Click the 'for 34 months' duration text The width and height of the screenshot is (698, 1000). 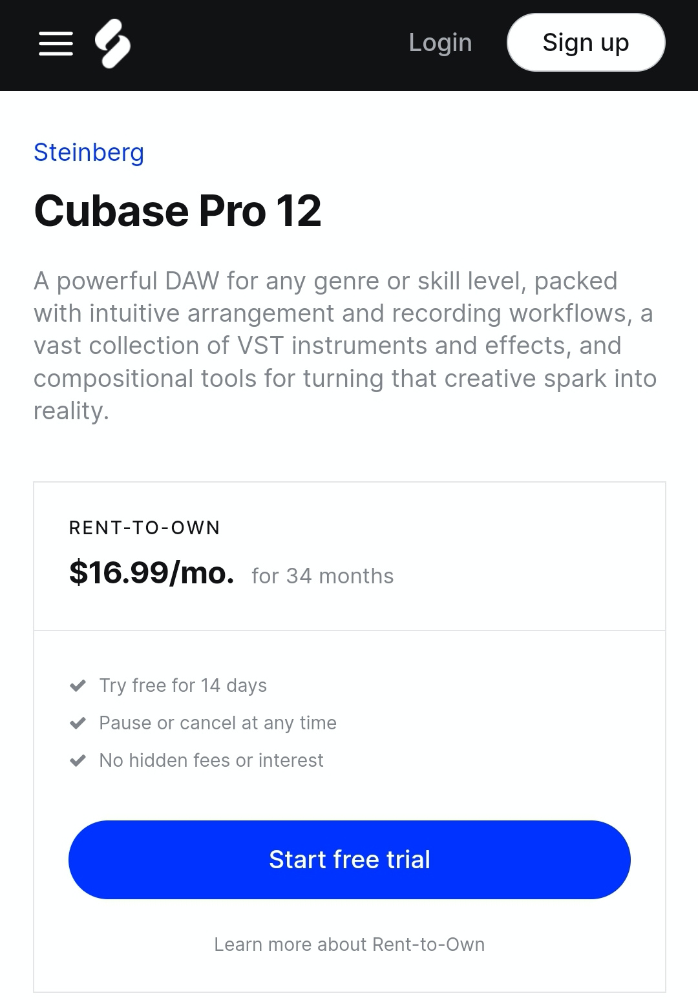(323, 576)
